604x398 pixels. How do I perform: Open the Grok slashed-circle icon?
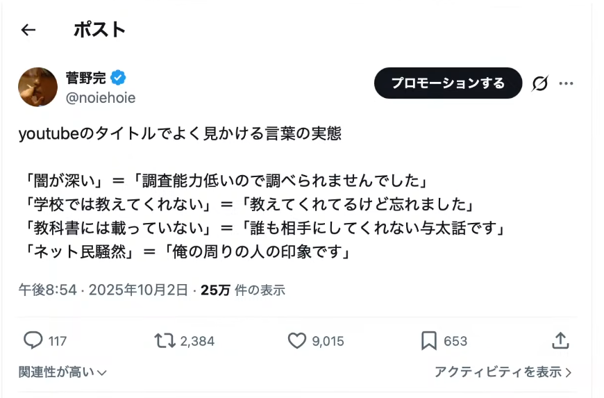coord(539,83)
